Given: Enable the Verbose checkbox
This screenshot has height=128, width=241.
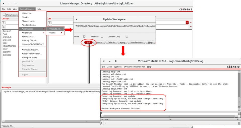Looking at the screenshot, I should pos(102,36).
